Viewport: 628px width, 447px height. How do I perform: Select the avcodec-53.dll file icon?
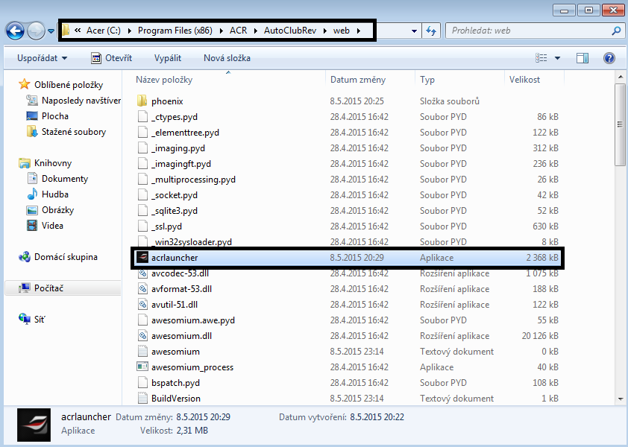point(143,273)
